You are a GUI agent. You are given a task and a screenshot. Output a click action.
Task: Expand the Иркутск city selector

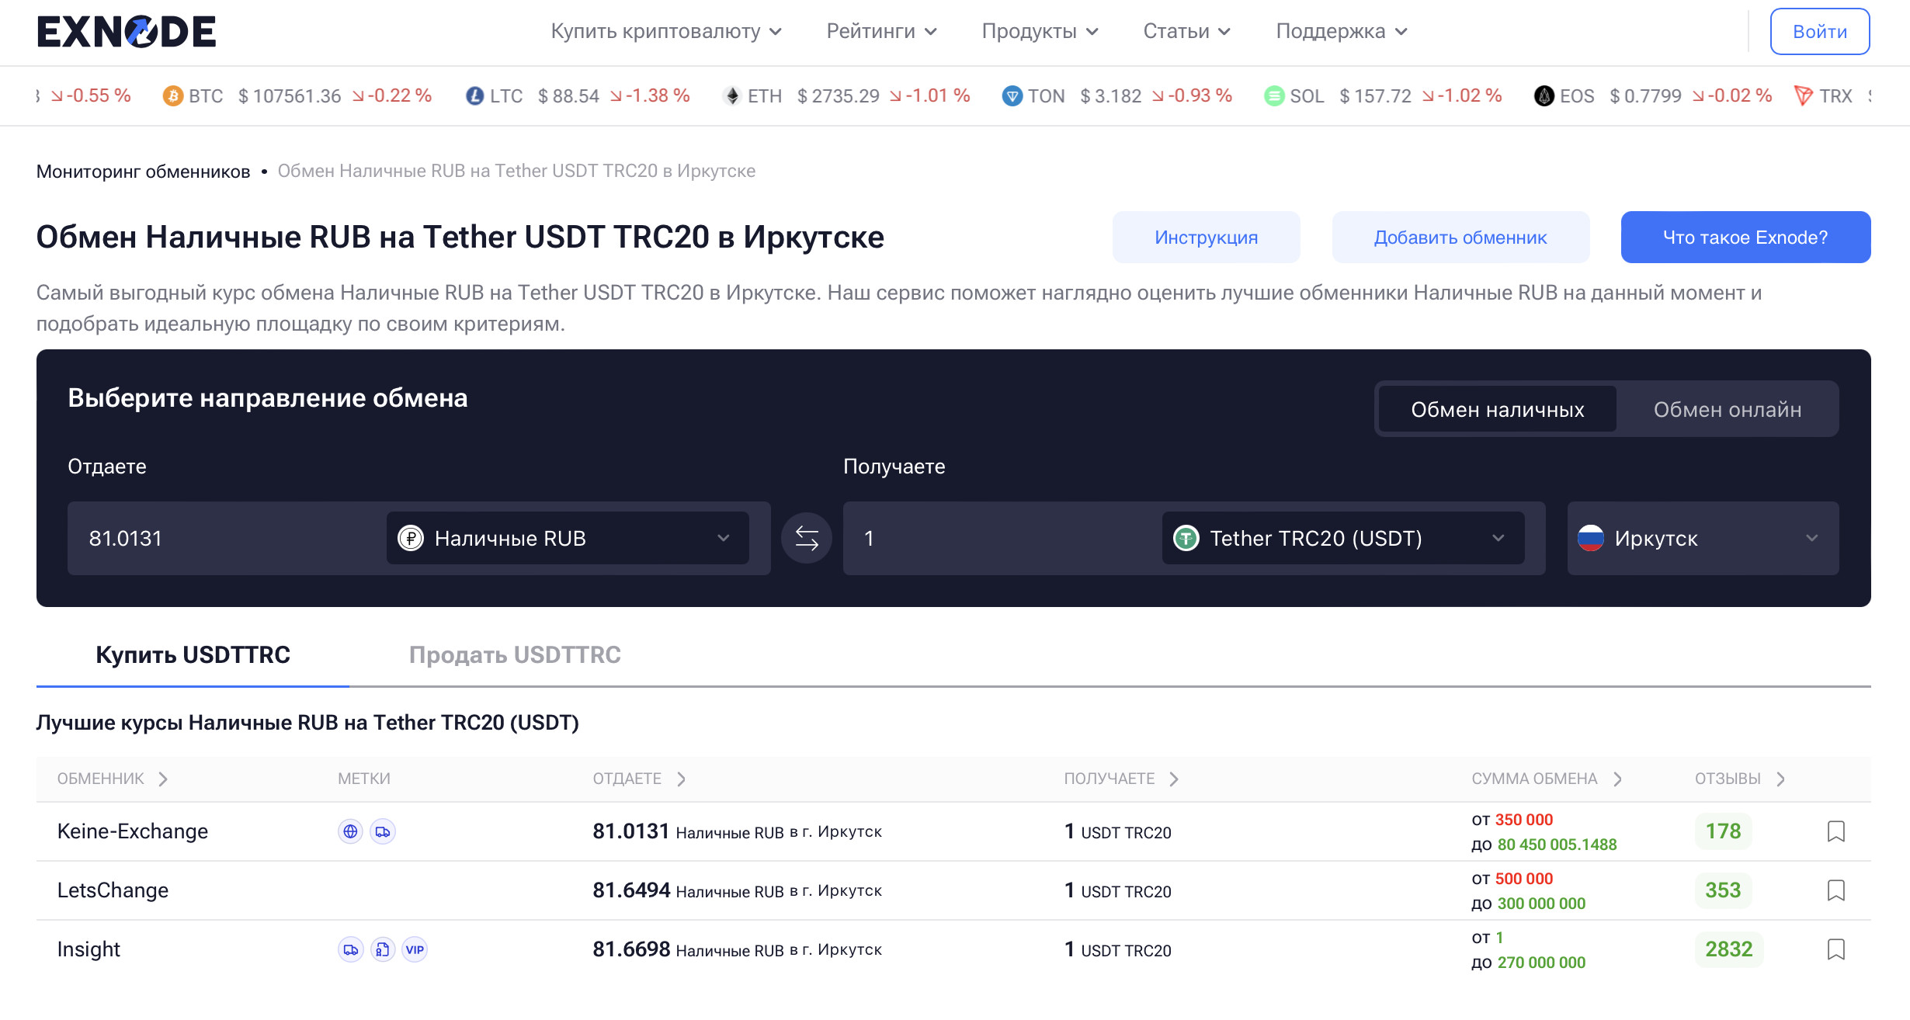[x=1702, y=538]
